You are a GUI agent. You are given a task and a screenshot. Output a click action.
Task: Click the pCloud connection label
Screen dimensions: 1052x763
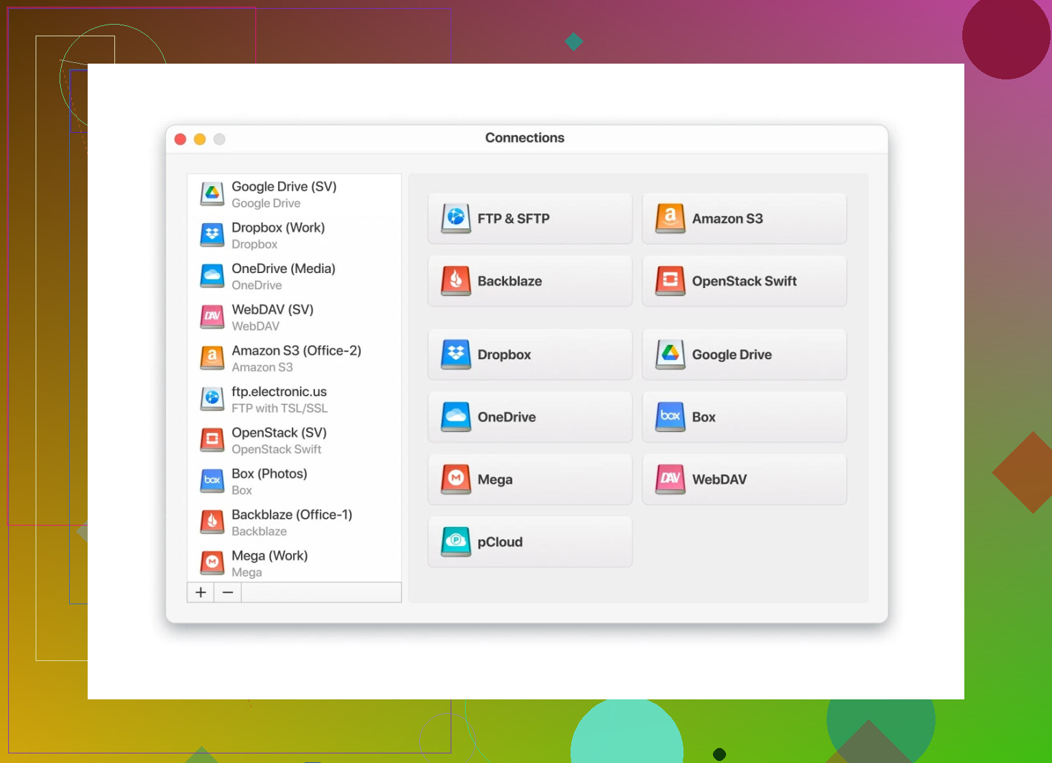500,542
